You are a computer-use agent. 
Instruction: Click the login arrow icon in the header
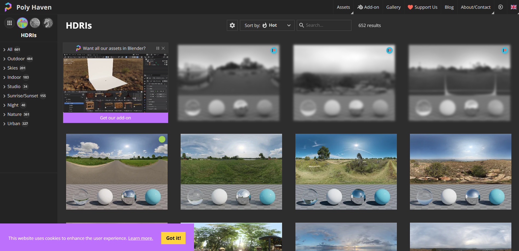pos(501,7)
